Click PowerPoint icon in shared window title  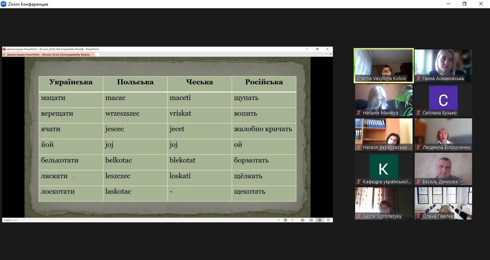click(x=4, y=49)
